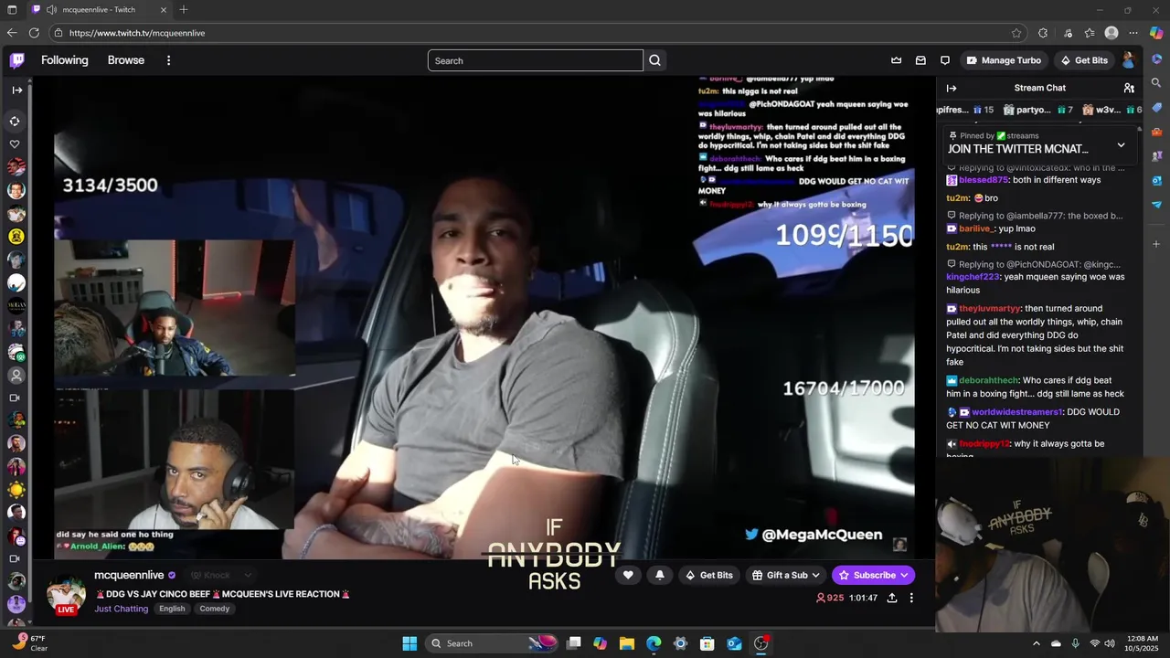Open Edge sidebar search icon
This screenshot has height=658, width=1170.
pyautogui.click(x=1156, y=83)
